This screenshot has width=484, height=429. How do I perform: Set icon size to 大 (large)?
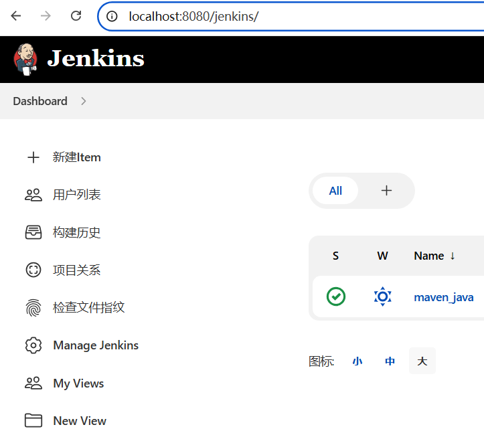(x=422, y=361)
